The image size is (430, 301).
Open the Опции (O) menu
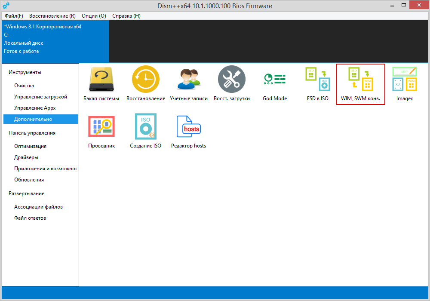94,16
